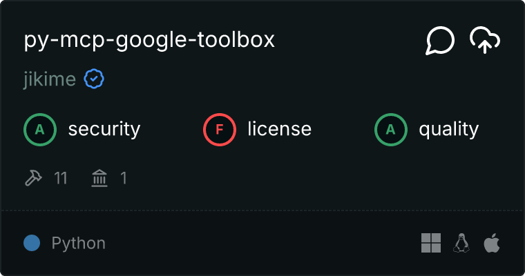Click the cloud upload icon
This screenshot has height=276, width=525.
[485, 41]
